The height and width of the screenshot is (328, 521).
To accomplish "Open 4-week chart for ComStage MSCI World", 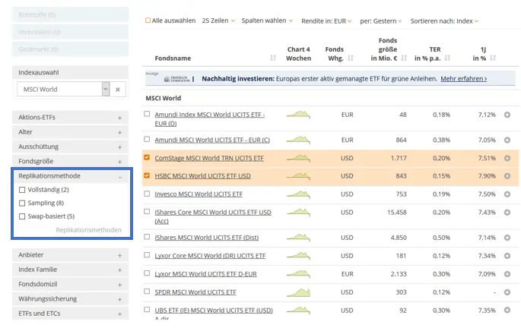I will (x=298, y=158).
